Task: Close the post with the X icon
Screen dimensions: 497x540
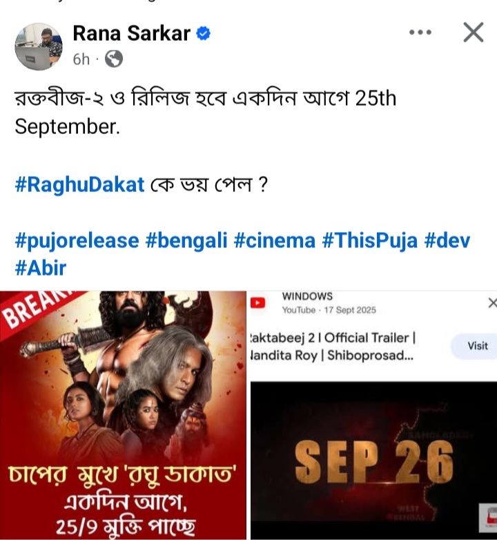Action: tap(474, 32)
